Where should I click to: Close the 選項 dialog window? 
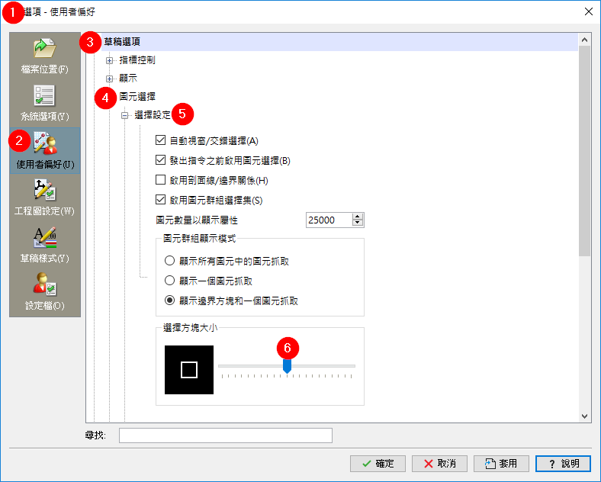(588, 12)
